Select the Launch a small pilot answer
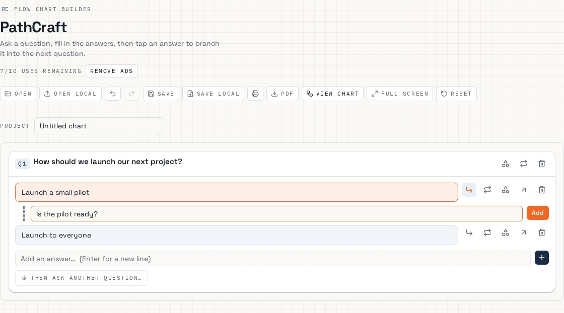Image resolution: width=564 pixels, height=313 pixels. pos(236,192)
